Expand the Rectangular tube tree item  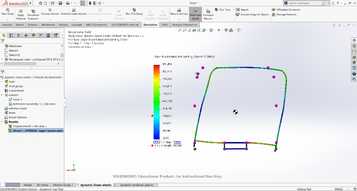(x=2, y=59)
